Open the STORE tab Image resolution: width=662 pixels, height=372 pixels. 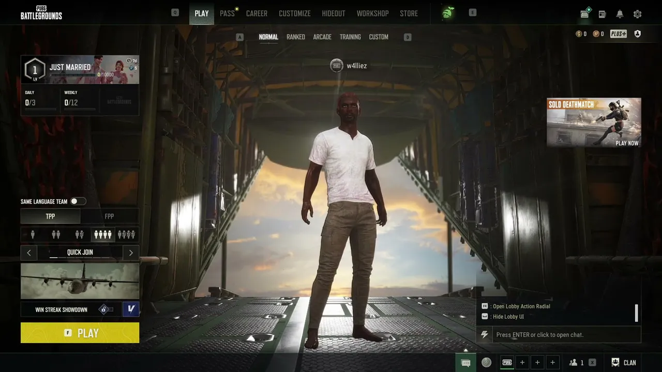point(409,13)
